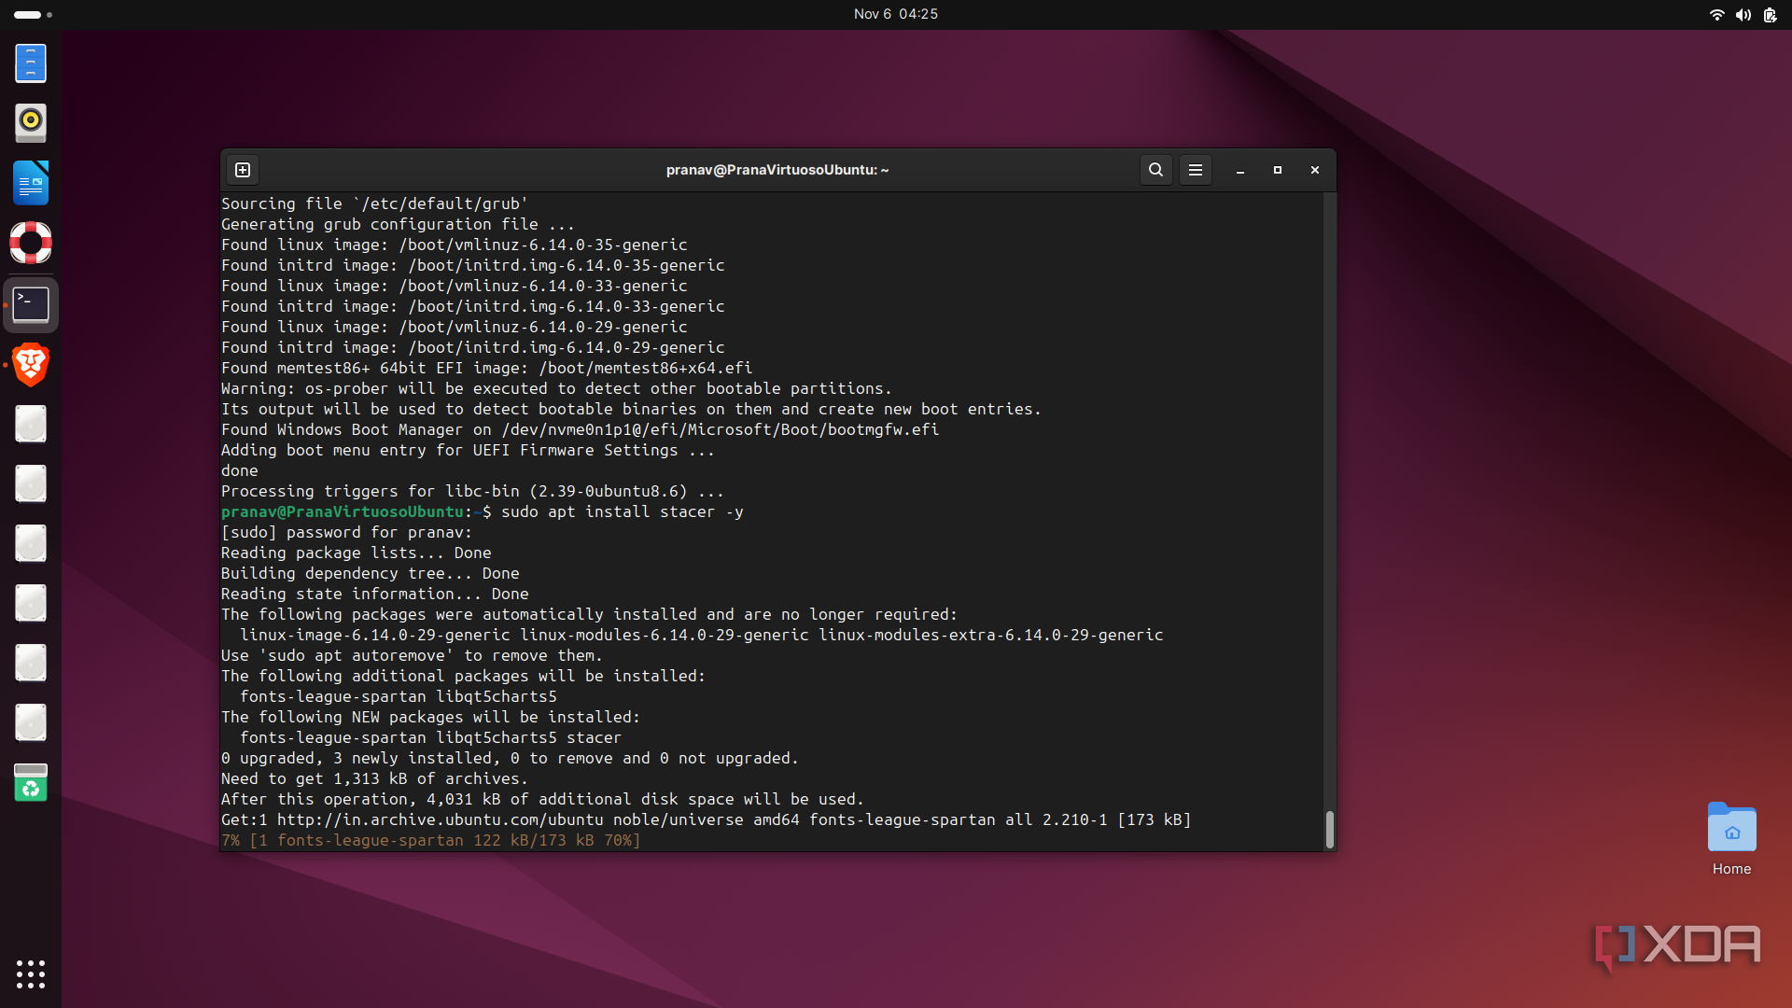The width and height of the screenshot is (1792, 1008).
Task: Open the Trash in the dock
Action: [31, 782]
